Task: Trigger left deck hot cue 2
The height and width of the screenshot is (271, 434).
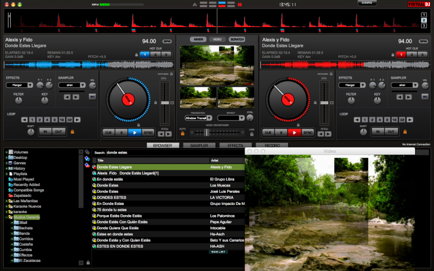Action: point(155,55)
